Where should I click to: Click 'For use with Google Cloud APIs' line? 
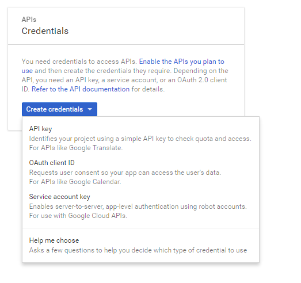tap(78, 216)
